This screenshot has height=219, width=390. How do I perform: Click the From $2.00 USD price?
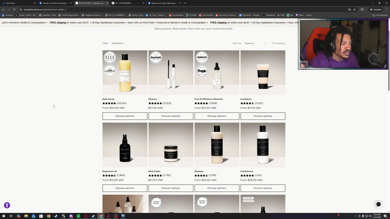(252, 108)
